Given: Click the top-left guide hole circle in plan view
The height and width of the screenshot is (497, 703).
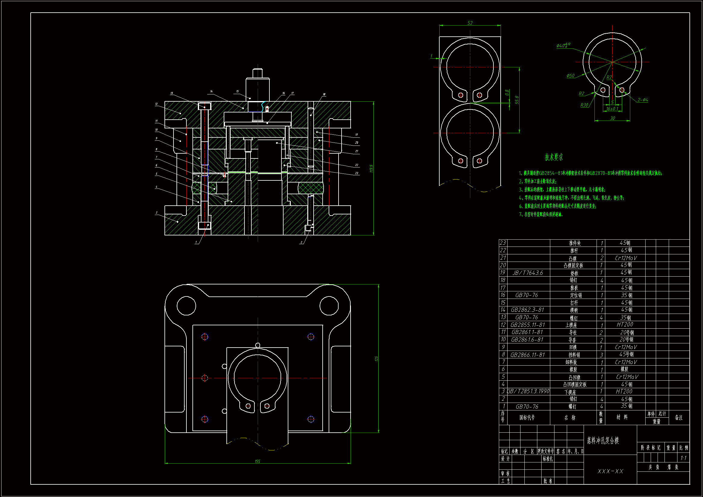Looking at the screenshot, I should click(186, 305).
